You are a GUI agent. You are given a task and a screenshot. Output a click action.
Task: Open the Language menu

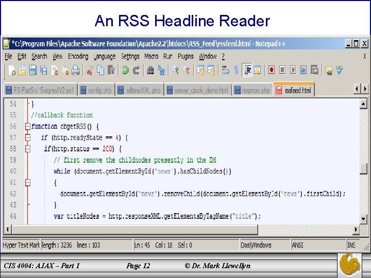click(105, 56)
